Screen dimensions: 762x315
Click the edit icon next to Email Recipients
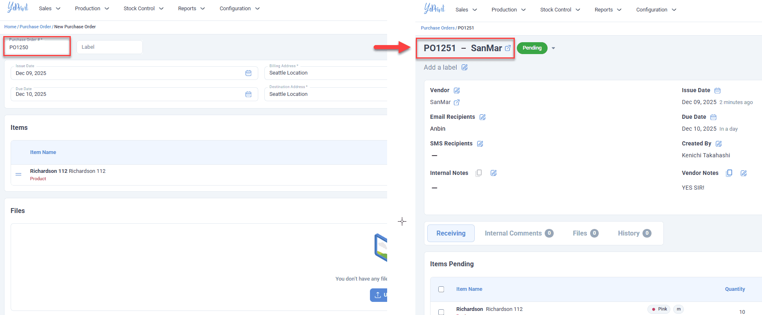tap(482, 117)
